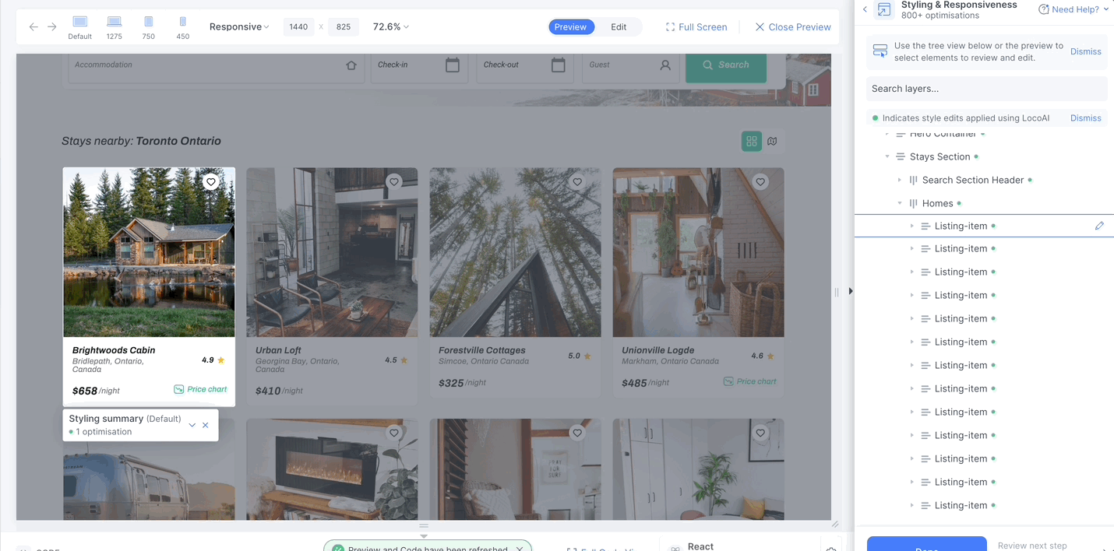Collapse the Homes tree node

coord(900,203)
